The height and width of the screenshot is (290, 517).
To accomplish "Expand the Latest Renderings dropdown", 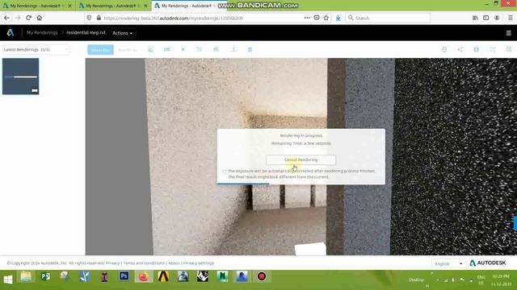I will (x=36, y=50).
